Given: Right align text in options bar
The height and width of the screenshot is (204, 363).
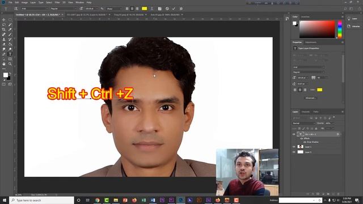Looking at the screenshot, I should coord(137,8).
